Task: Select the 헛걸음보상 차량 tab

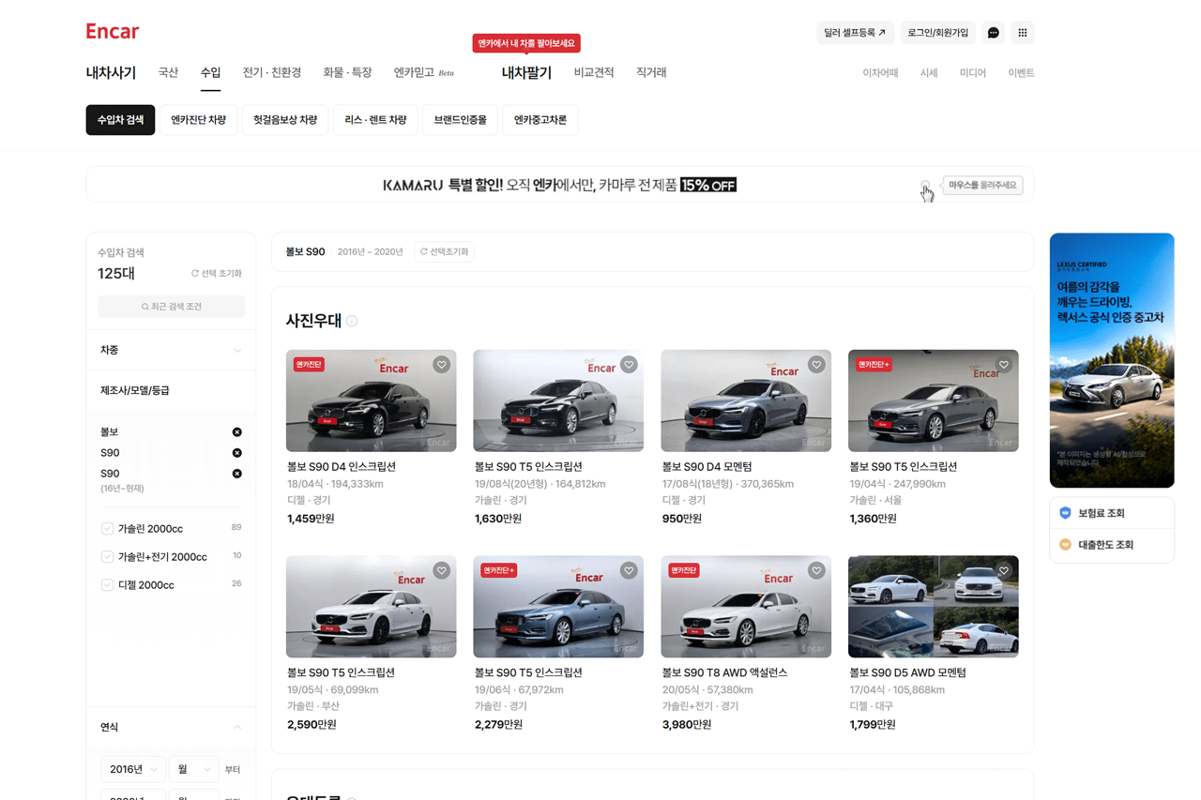Action: click(x=285, y=120)
